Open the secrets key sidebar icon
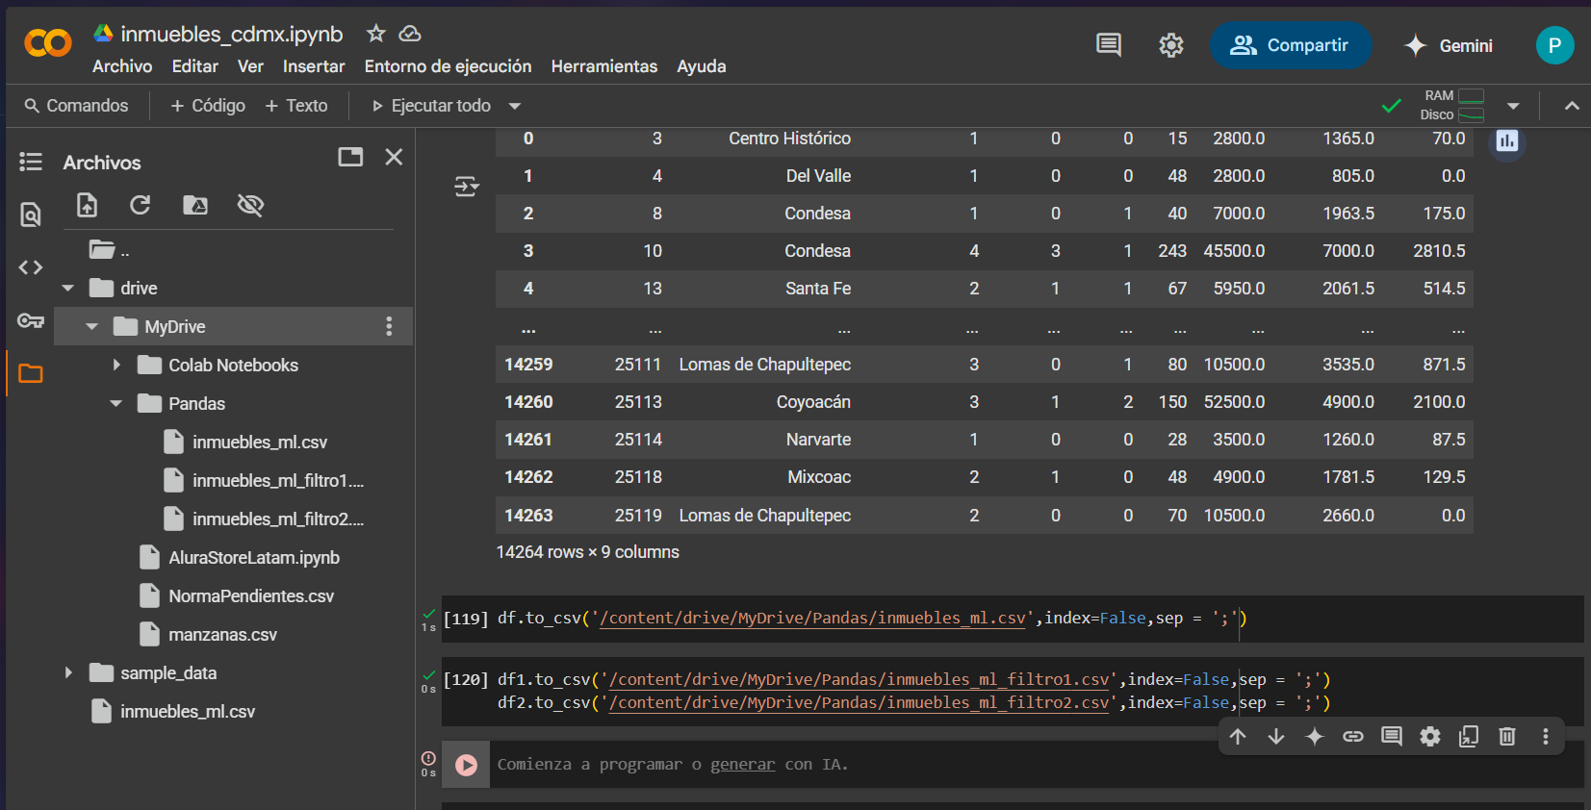This screenshot has width=1591, height=810. (31, 320)
